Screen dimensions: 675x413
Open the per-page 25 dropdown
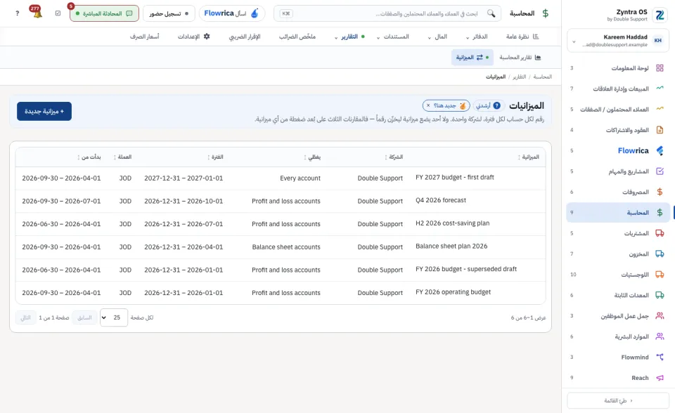114,317
